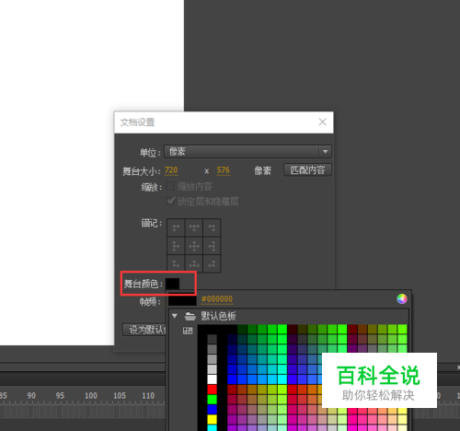Click the 舞台颜色 stage color swatch
This screenshot has width=460, height=431.
pos(173,284)
